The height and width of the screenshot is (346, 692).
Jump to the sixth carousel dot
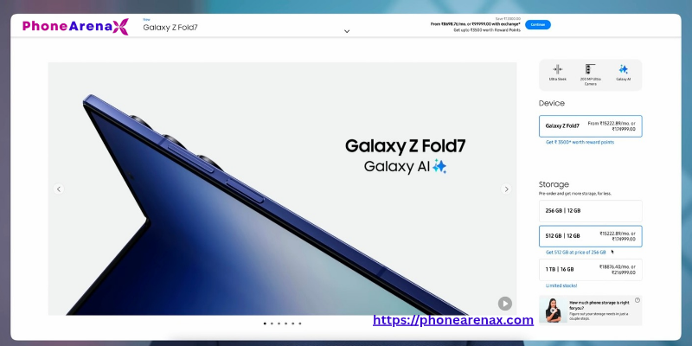[300, 324]
